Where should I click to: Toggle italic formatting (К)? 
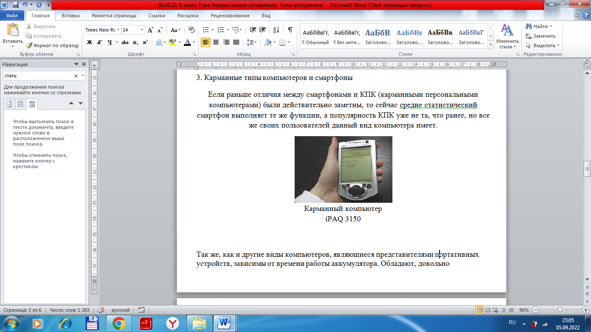[100, 42]
